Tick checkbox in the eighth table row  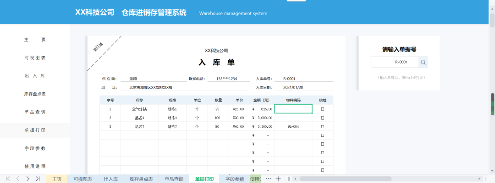[x=322, y=170]
